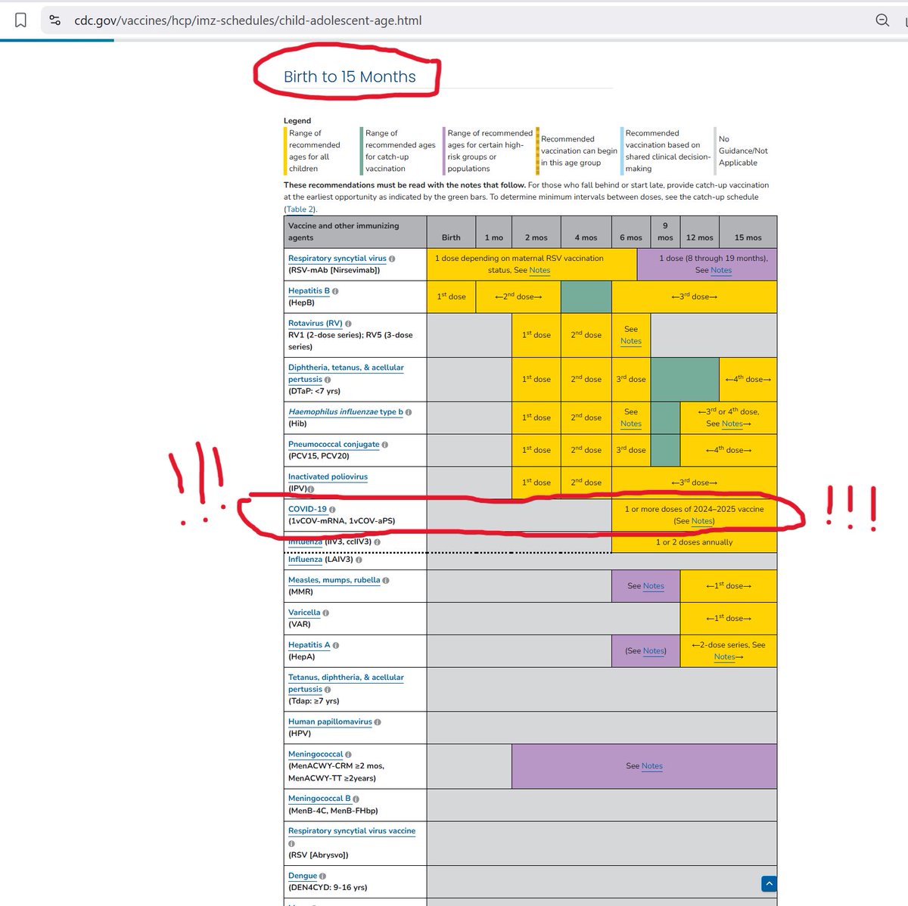Click info icon next to Measles, mumps, rubella
This screenshot has height=906, width=908.
pyautogui.click(x=386, y=581)
